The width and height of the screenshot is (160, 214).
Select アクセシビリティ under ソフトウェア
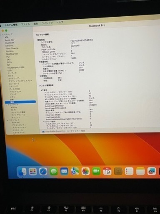19,125
